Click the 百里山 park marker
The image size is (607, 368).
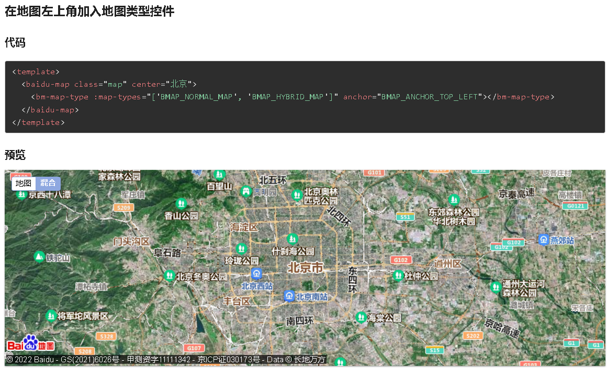coord(219,174)
